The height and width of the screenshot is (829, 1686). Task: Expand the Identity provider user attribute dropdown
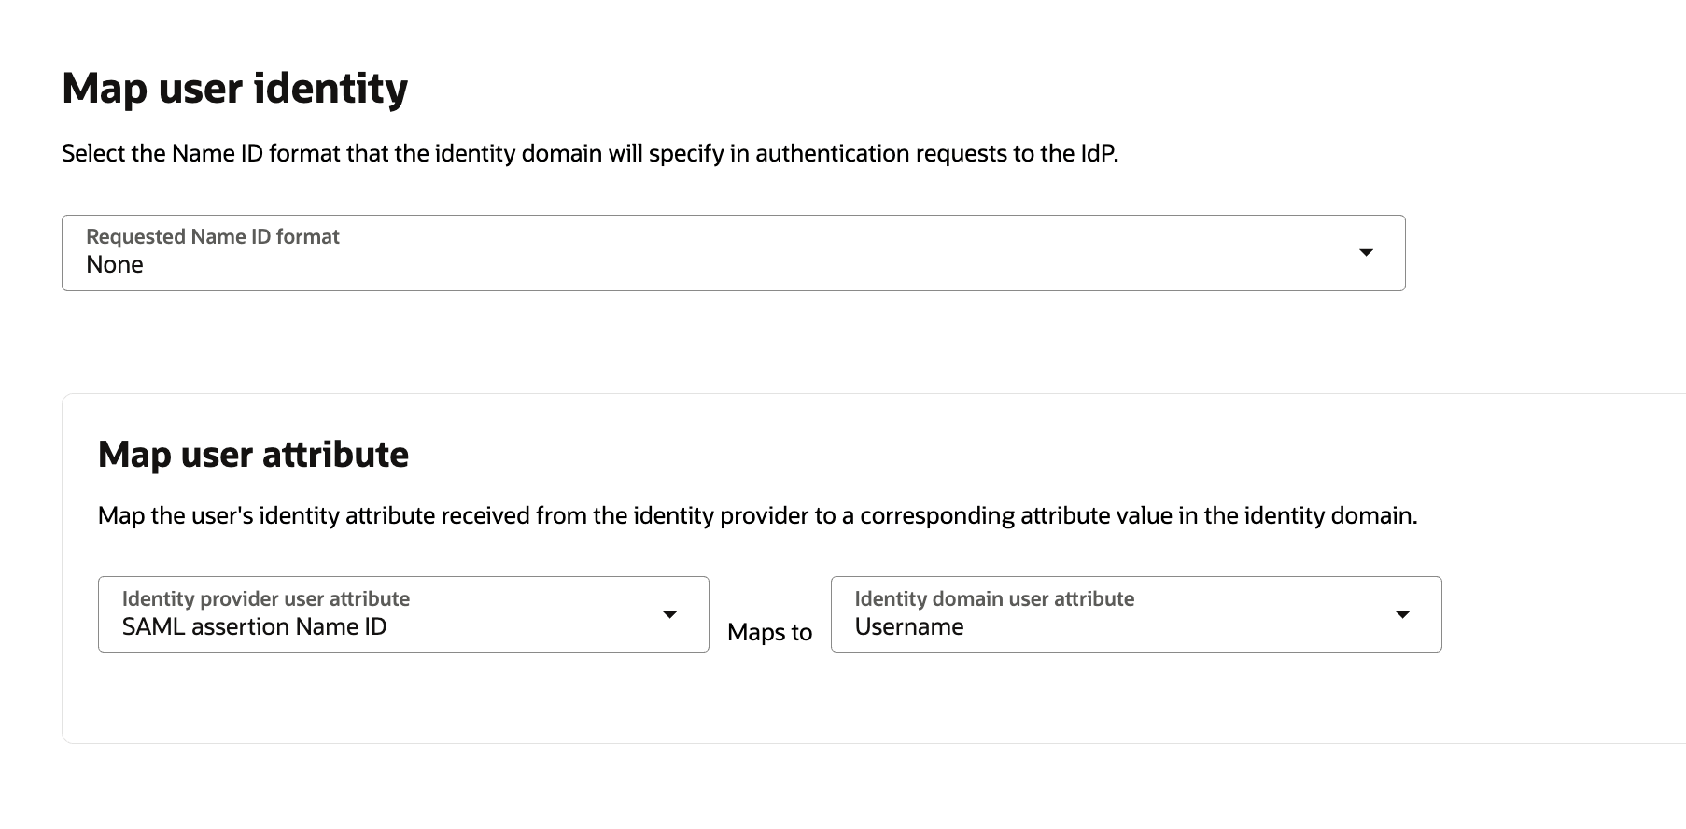671,614
